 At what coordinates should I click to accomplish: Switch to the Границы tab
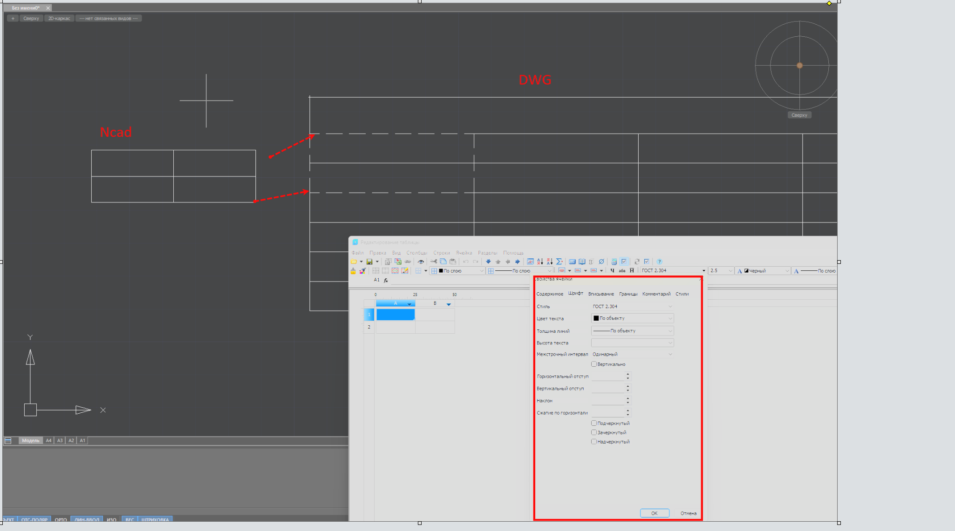tap(628, 294)
